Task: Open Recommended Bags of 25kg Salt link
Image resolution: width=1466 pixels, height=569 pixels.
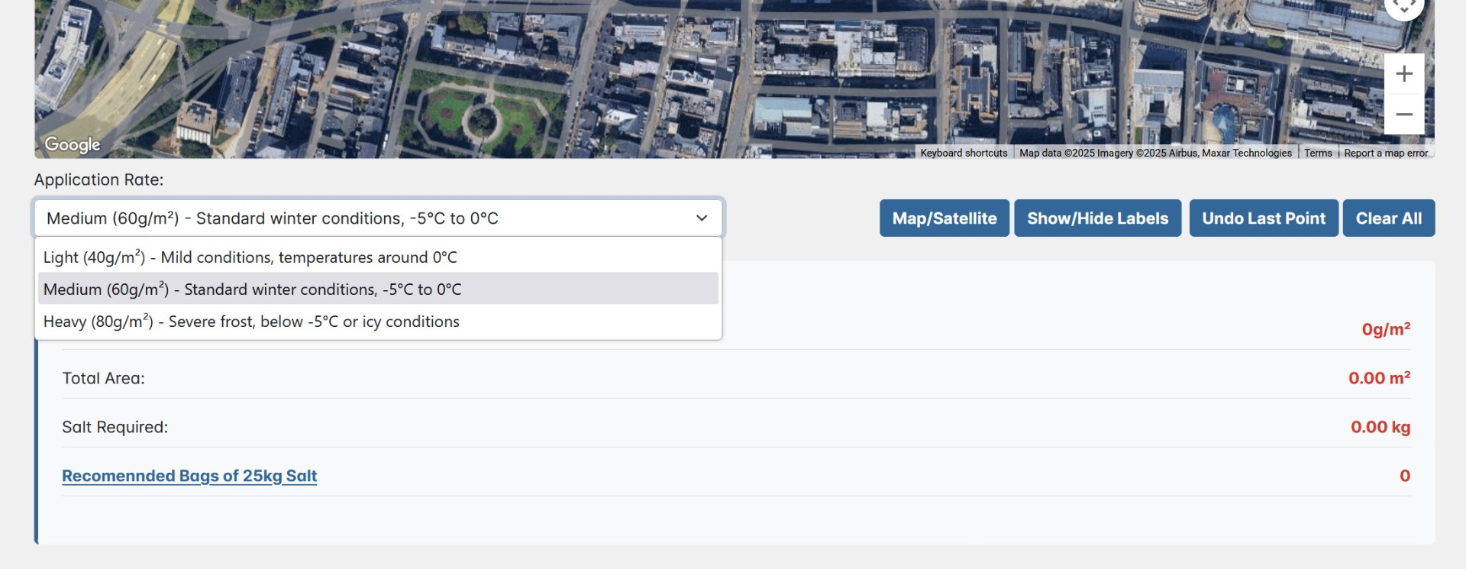Action: 189,476
